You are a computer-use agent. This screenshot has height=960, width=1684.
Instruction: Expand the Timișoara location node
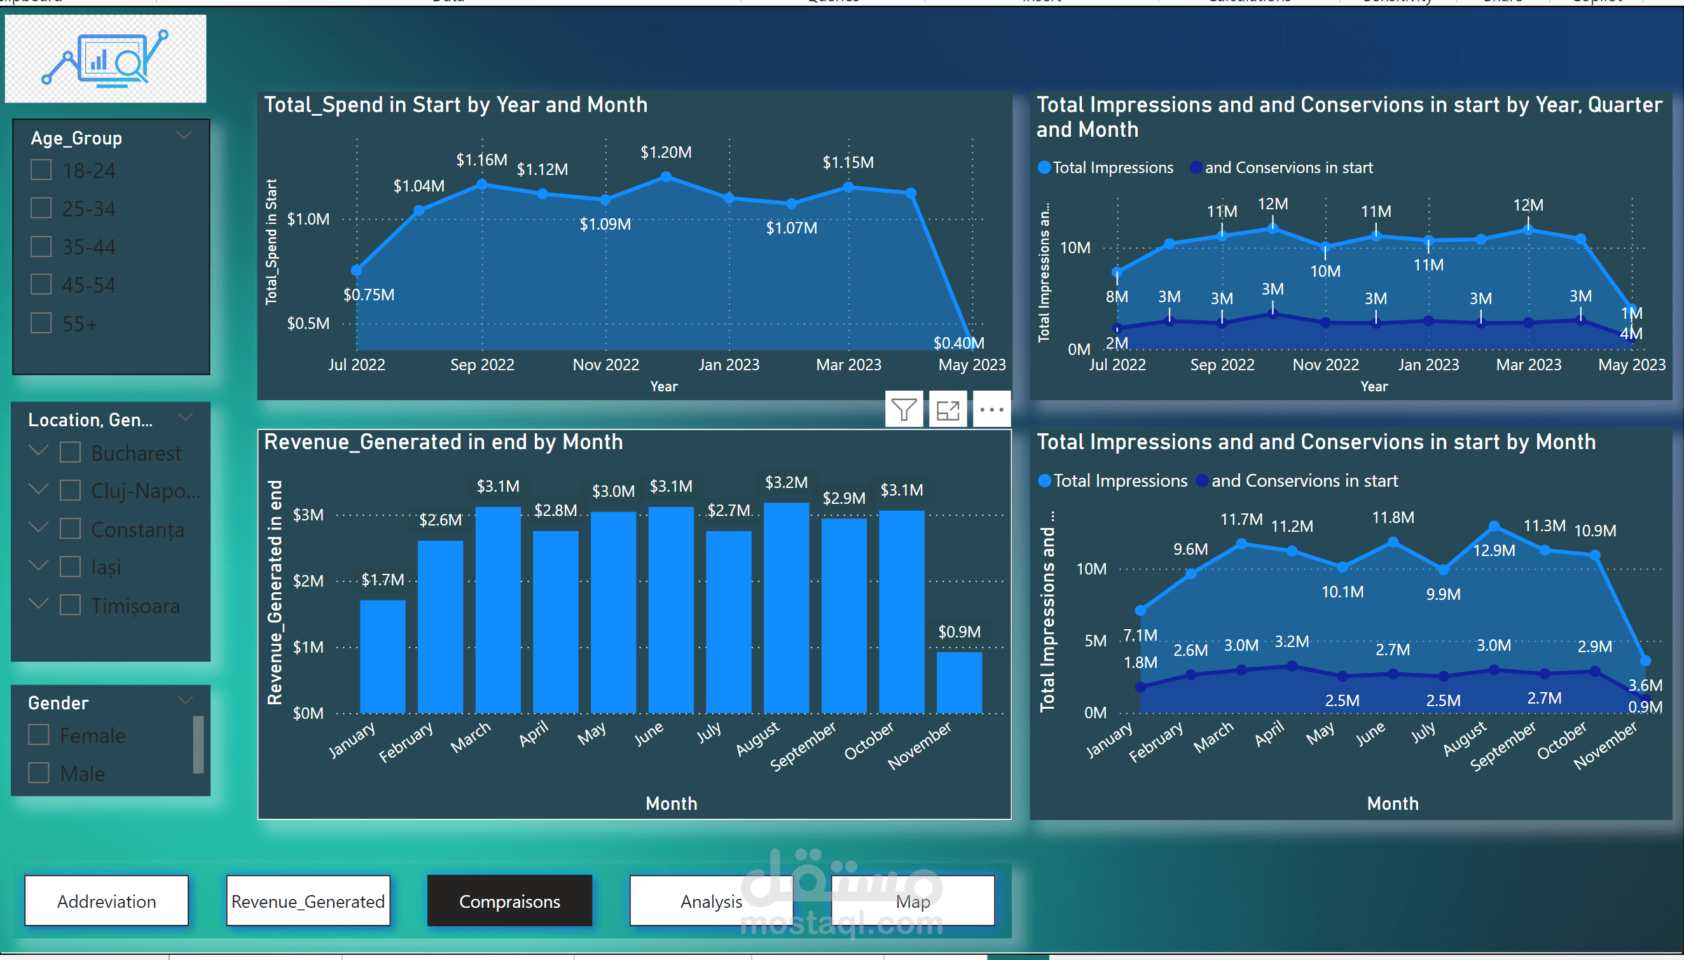(x=39, y=603)
